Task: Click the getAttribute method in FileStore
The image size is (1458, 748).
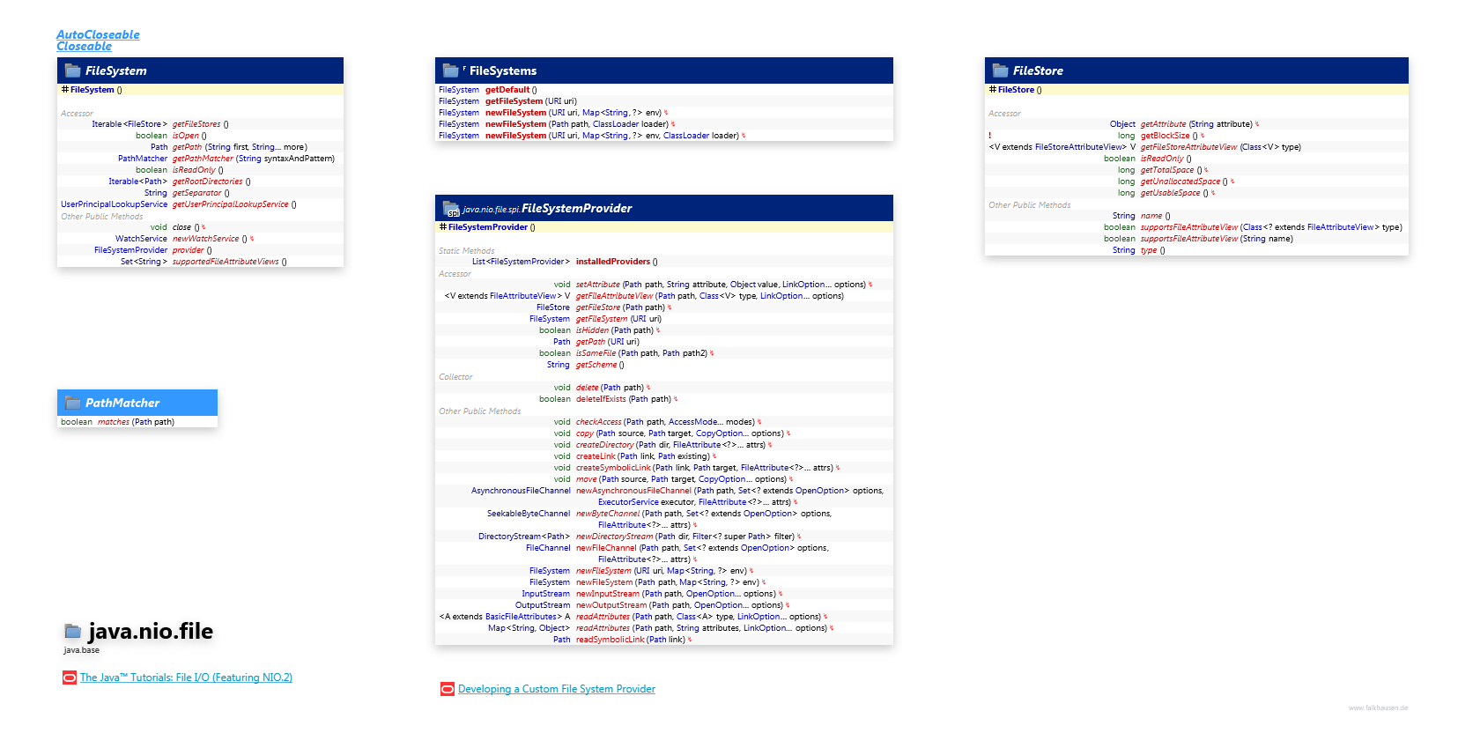Action: [1163, 124]
